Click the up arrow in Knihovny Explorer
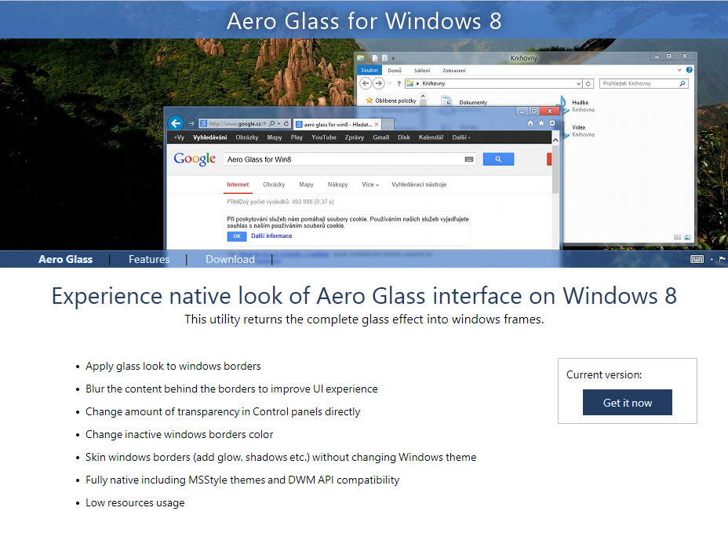This screenshot has width=728, height=555. tap(399, 83)
